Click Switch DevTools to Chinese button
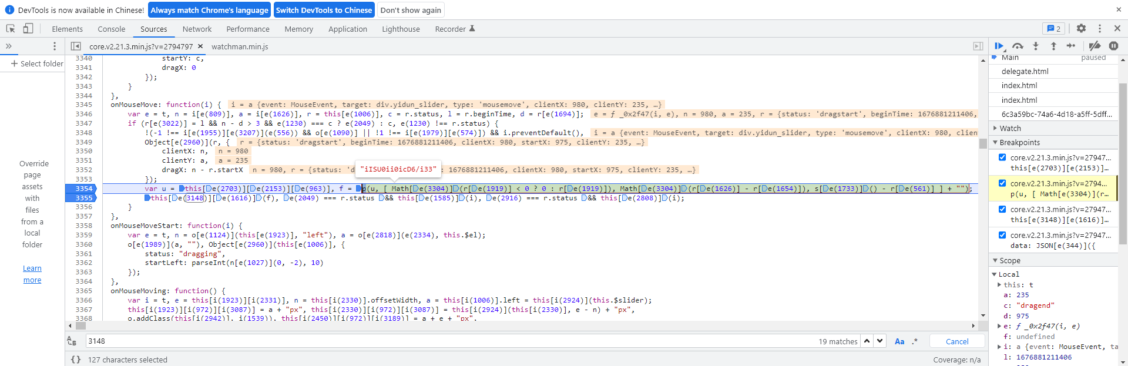 coord(324,10)
